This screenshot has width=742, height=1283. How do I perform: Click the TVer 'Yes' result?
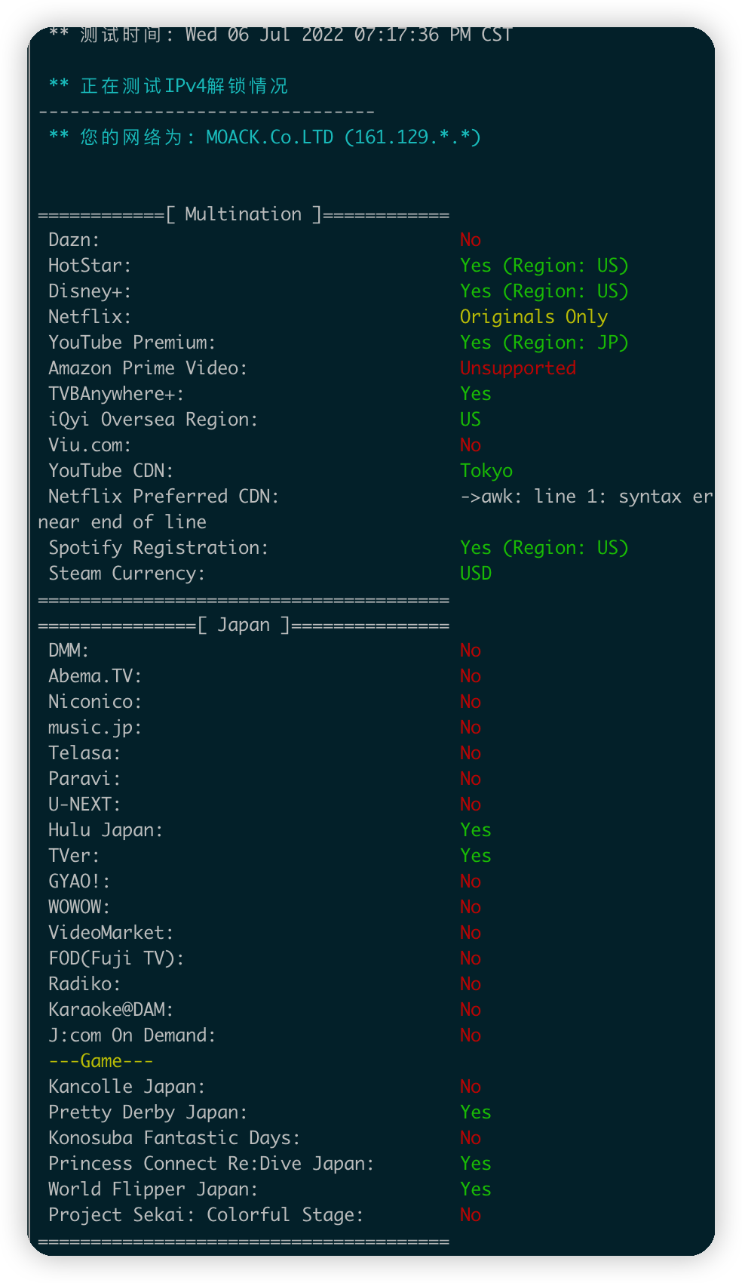[x=475, y=856]
